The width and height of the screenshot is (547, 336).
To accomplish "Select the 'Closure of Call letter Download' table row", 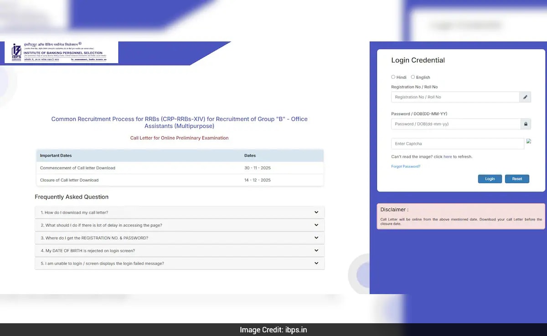I will pos(180,180).
